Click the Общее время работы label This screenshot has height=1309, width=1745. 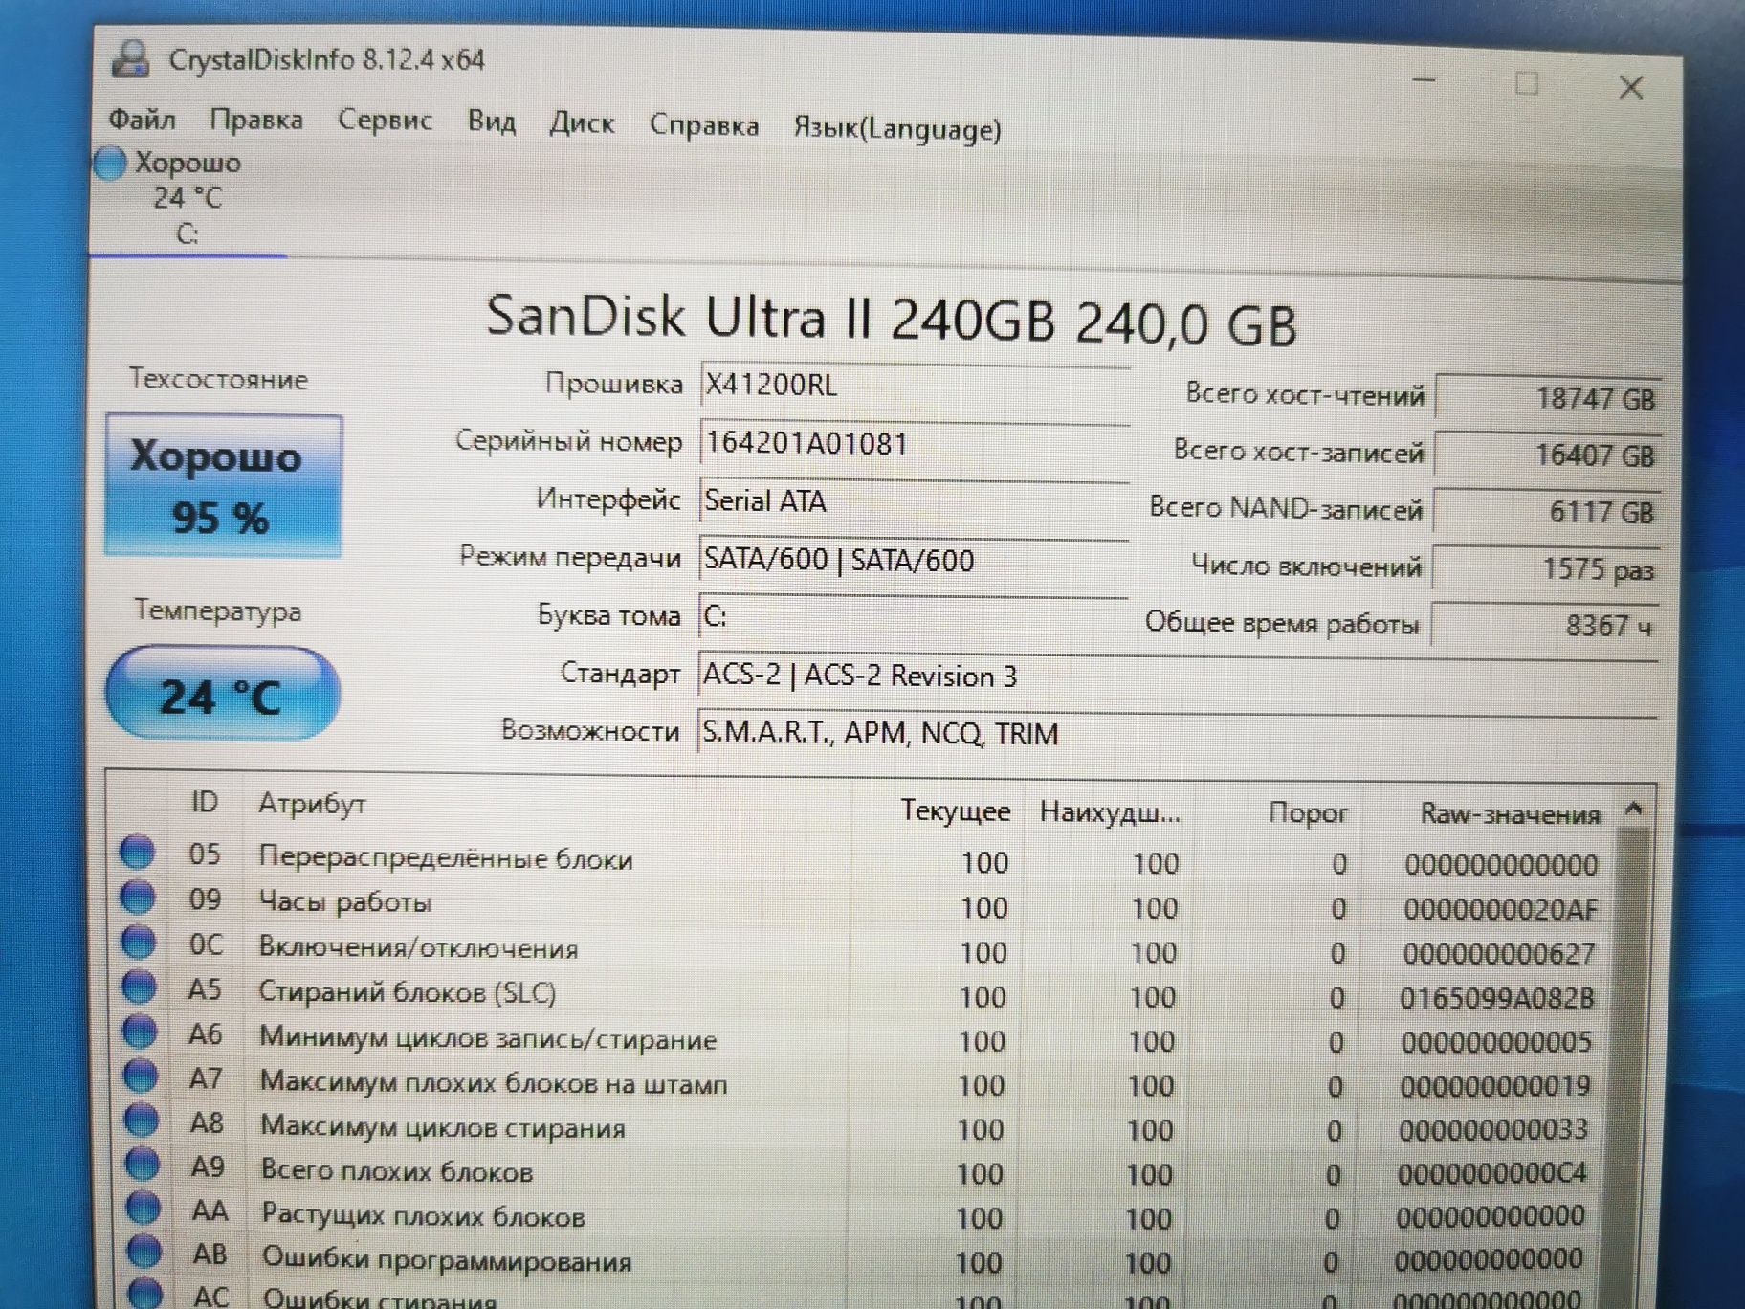[1282, 624]
